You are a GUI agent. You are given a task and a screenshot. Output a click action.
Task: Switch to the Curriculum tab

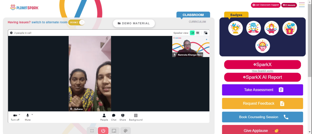click(197, 22)
